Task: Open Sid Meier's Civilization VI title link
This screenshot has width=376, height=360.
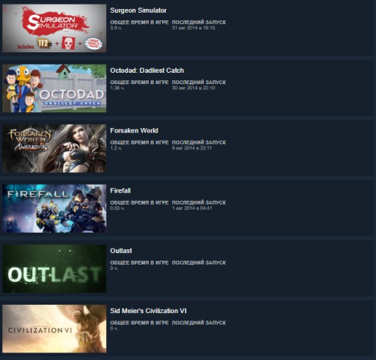Action: [149, 311]
